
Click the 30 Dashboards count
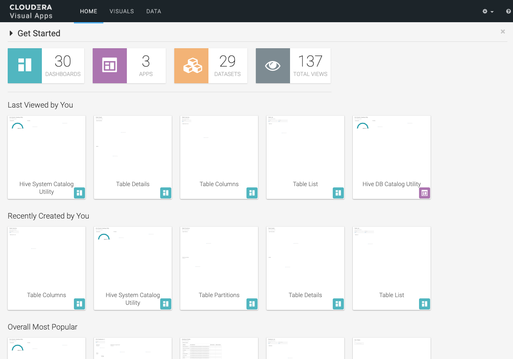click(x=63, y=61)
